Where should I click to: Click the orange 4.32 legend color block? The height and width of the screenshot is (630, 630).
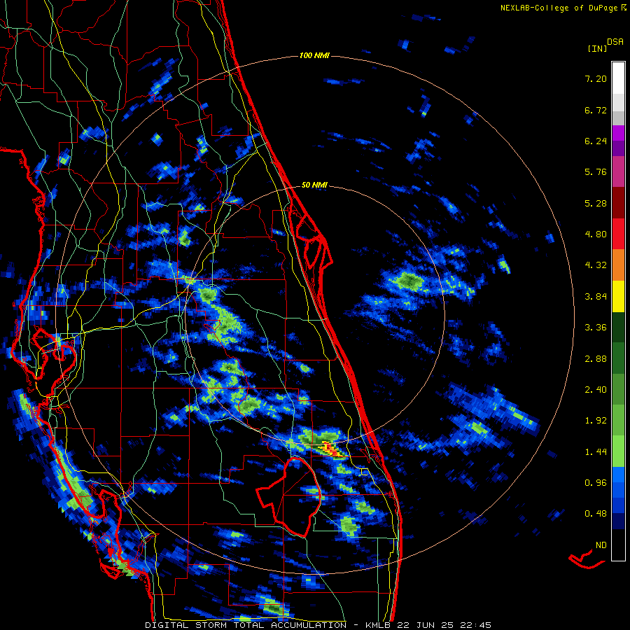point(618,265)
